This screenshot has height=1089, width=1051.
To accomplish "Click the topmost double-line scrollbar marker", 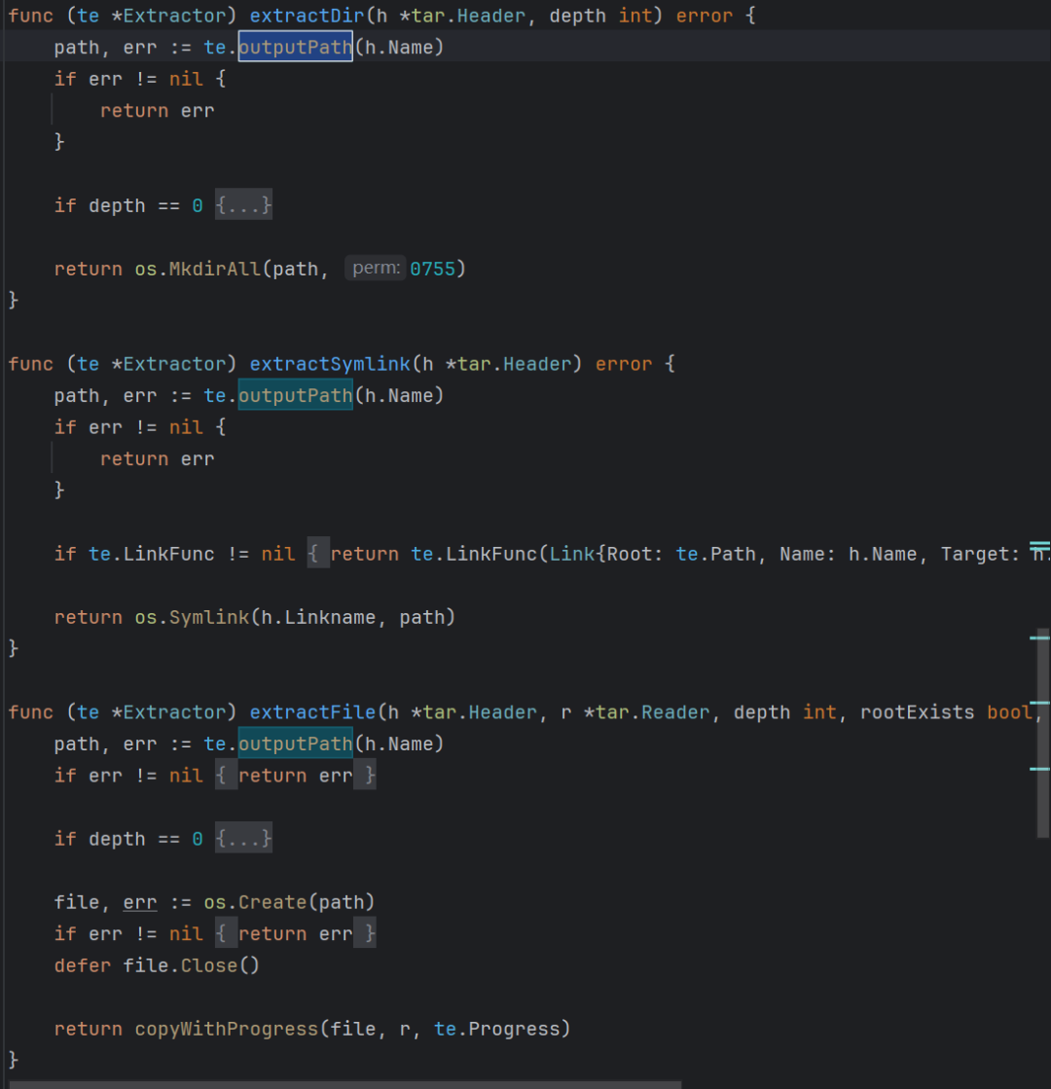I will coord(1039,548).
